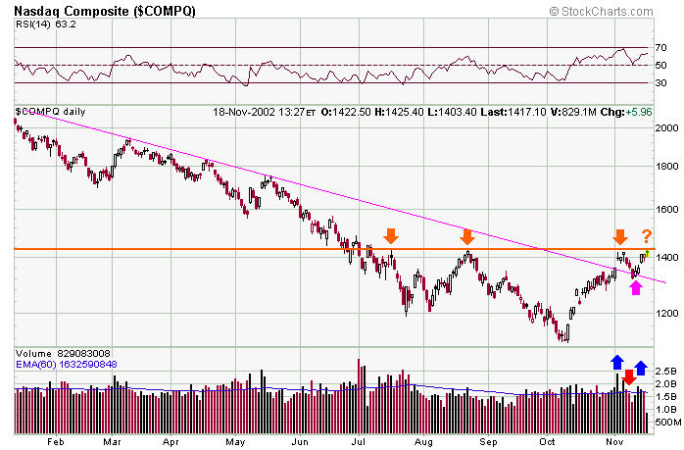Click the 1400 price axis label
Screen dimensions: 684x450
[667, 258]
